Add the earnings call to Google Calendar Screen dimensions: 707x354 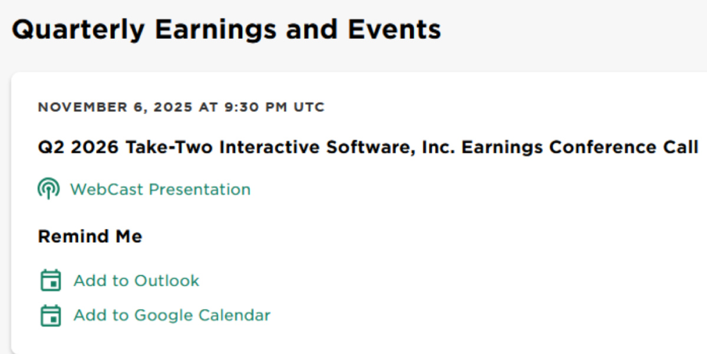tap(171, 315)
